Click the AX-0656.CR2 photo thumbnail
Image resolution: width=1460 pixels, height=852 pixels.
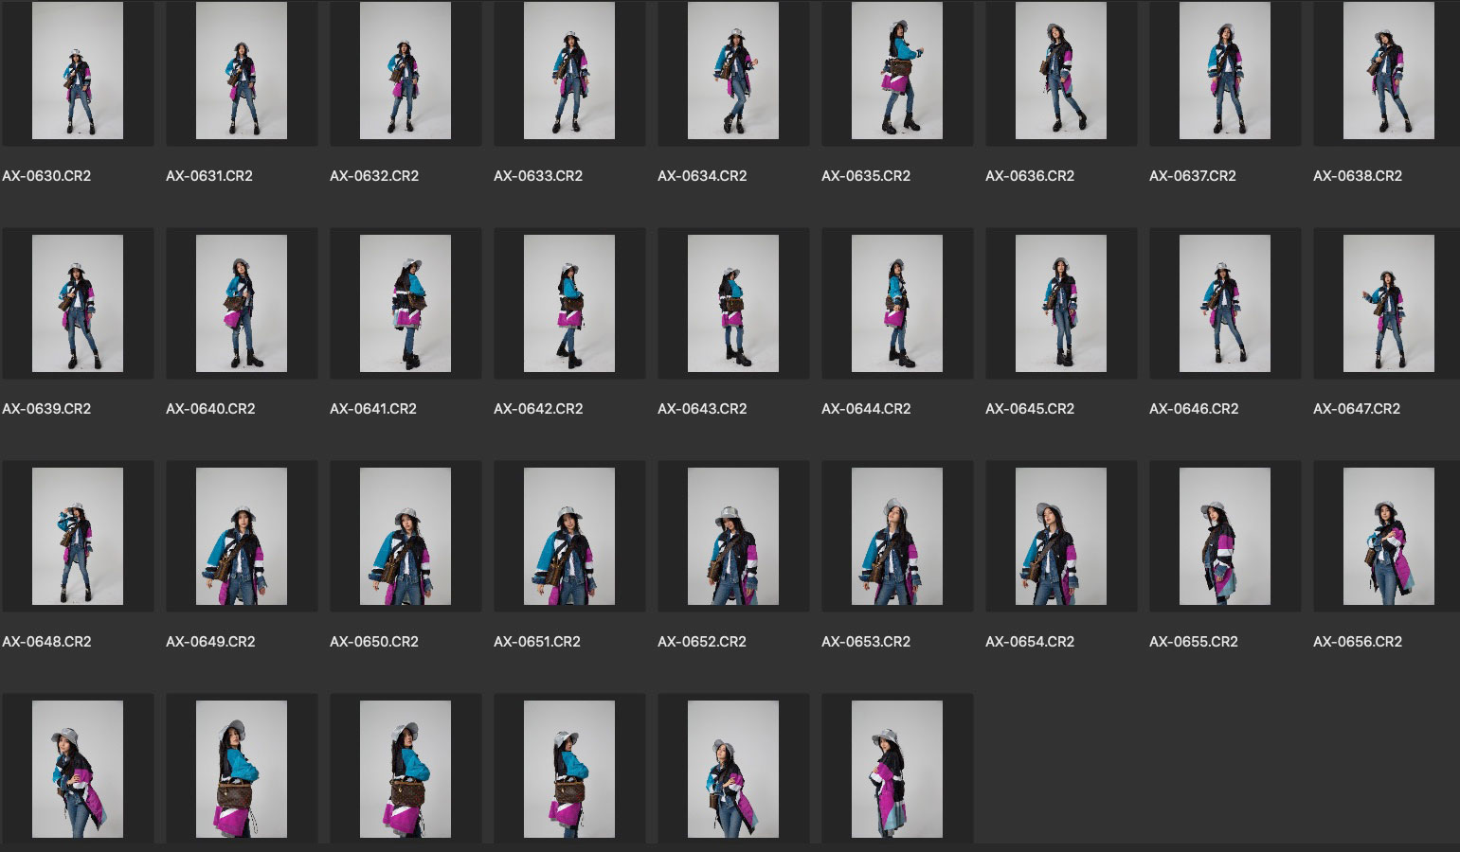1389,537
